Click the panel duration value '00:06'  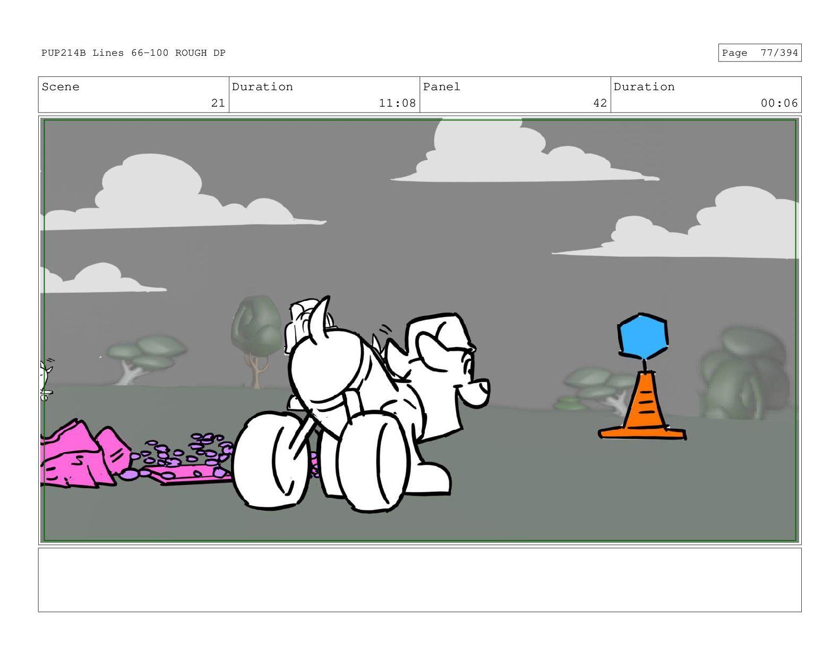(x=779, y=103)
